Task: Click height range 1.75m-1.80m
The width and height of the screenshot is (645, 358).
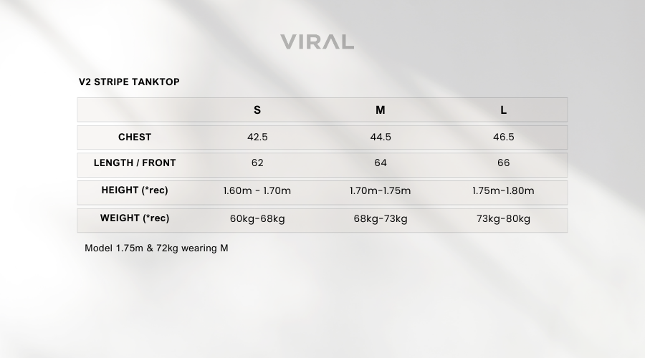Action: coord(503,190)
